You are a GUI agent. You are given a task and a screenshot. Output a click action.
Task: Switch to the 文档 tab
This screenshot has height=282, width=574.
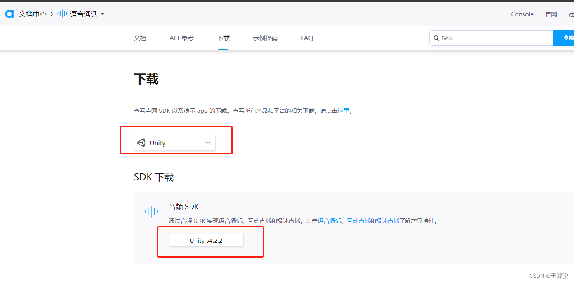pos(140,38)
